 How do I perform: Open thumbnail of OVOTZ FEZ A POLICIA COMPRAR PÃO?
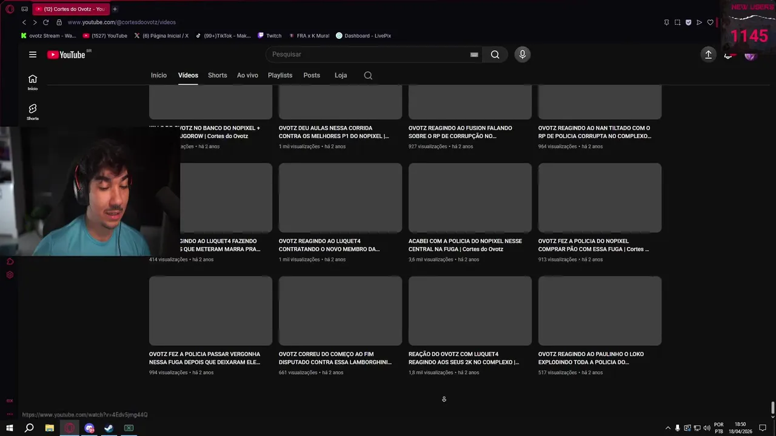point(600,197)
